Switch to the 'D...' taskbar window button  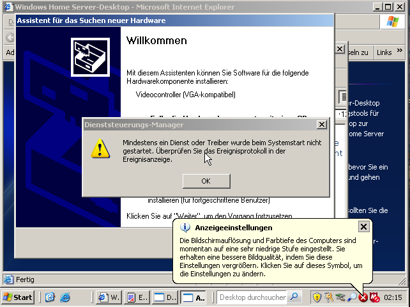(165, 297)
